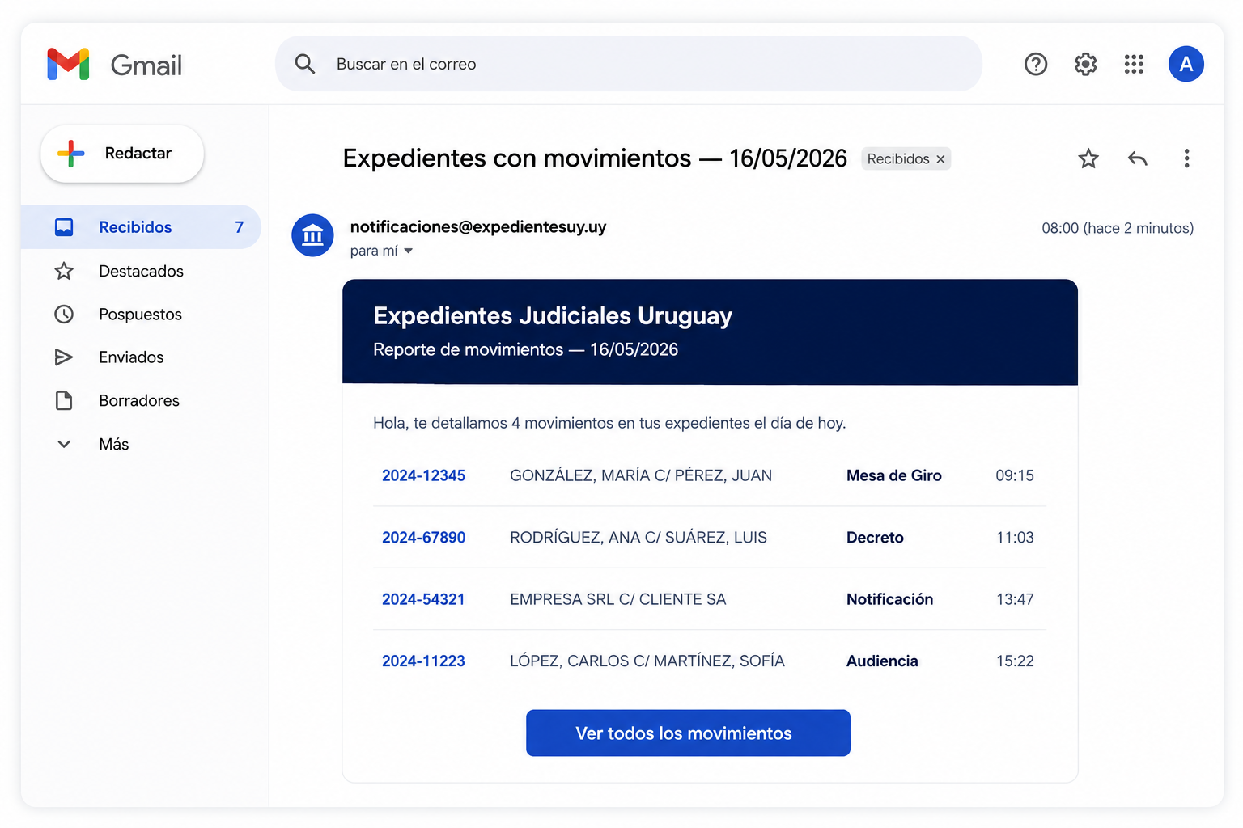Click 'LÓPEZ, CARLOS C/ MARTÍNEZ, SOFÍA' text
This screenshot has height=828, width=1243.
(647, 661)
